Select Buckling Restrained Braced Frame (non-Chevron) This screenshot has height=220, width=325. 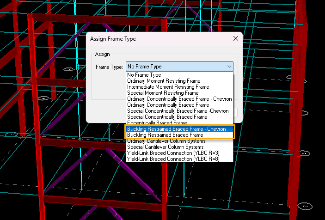(165, 135)
